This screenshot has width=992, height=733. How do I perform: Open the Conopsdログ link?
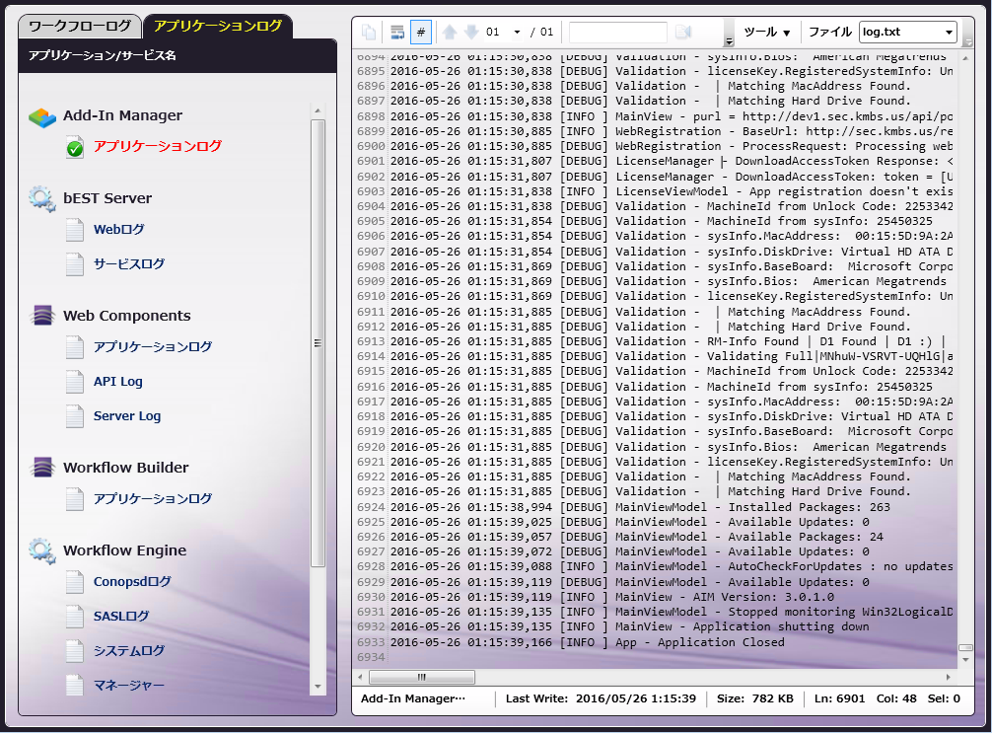(132, 582)
